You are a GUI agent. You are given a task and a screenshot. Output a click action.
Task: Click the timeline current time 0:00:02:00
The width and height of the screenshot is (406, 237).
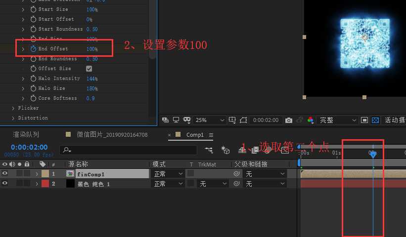(29, 147)
